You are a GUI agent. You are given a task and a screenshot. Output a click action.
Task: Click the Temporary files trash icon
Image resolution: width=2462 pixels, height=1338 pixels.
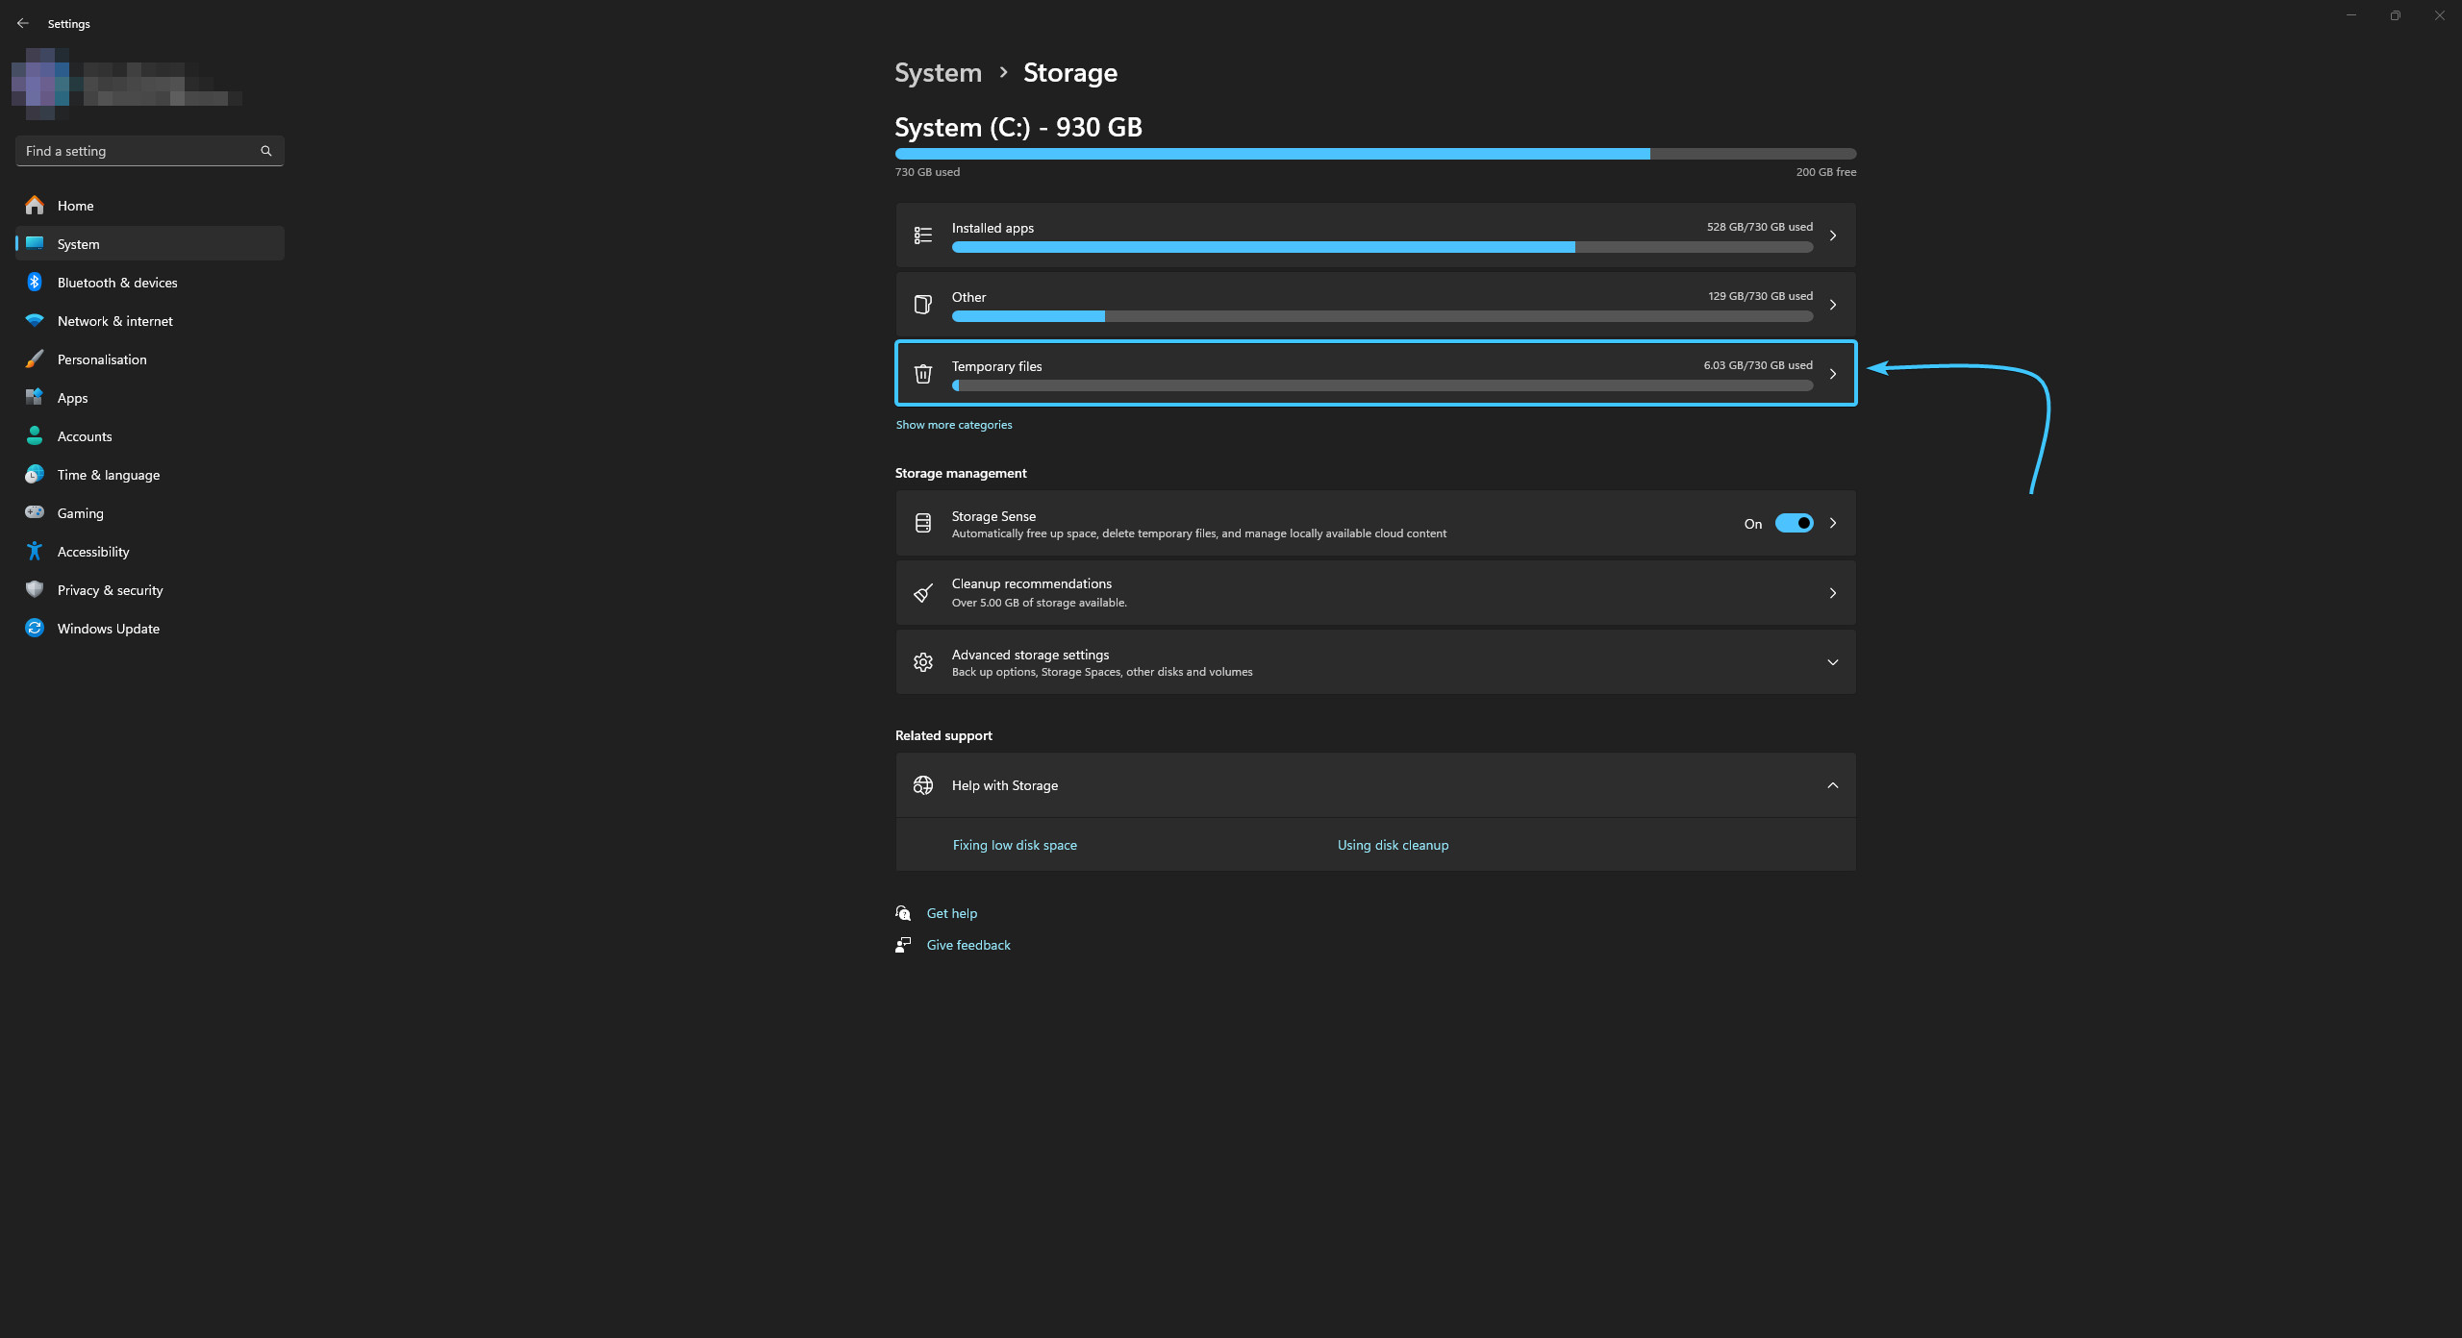[x=922, y=374]
